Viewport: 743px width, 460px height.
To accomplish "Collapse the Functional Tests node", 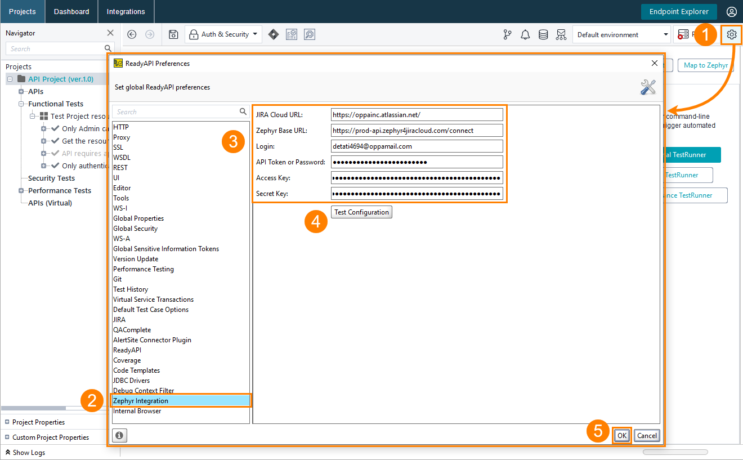I will (x=21, y=104).
